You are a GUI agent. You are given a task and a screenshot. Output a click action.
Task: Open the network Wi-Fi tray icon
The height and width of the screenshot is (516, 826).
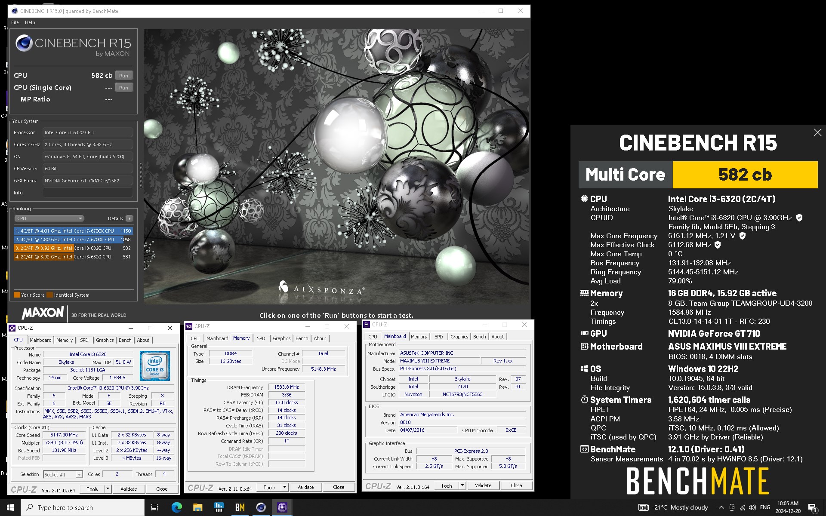point(743,507)
